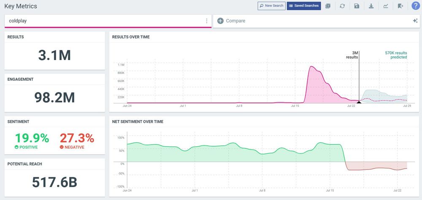Refresh results with the refresh icon
The height and width of the screenshot is (200, 422).
[342, 6]
